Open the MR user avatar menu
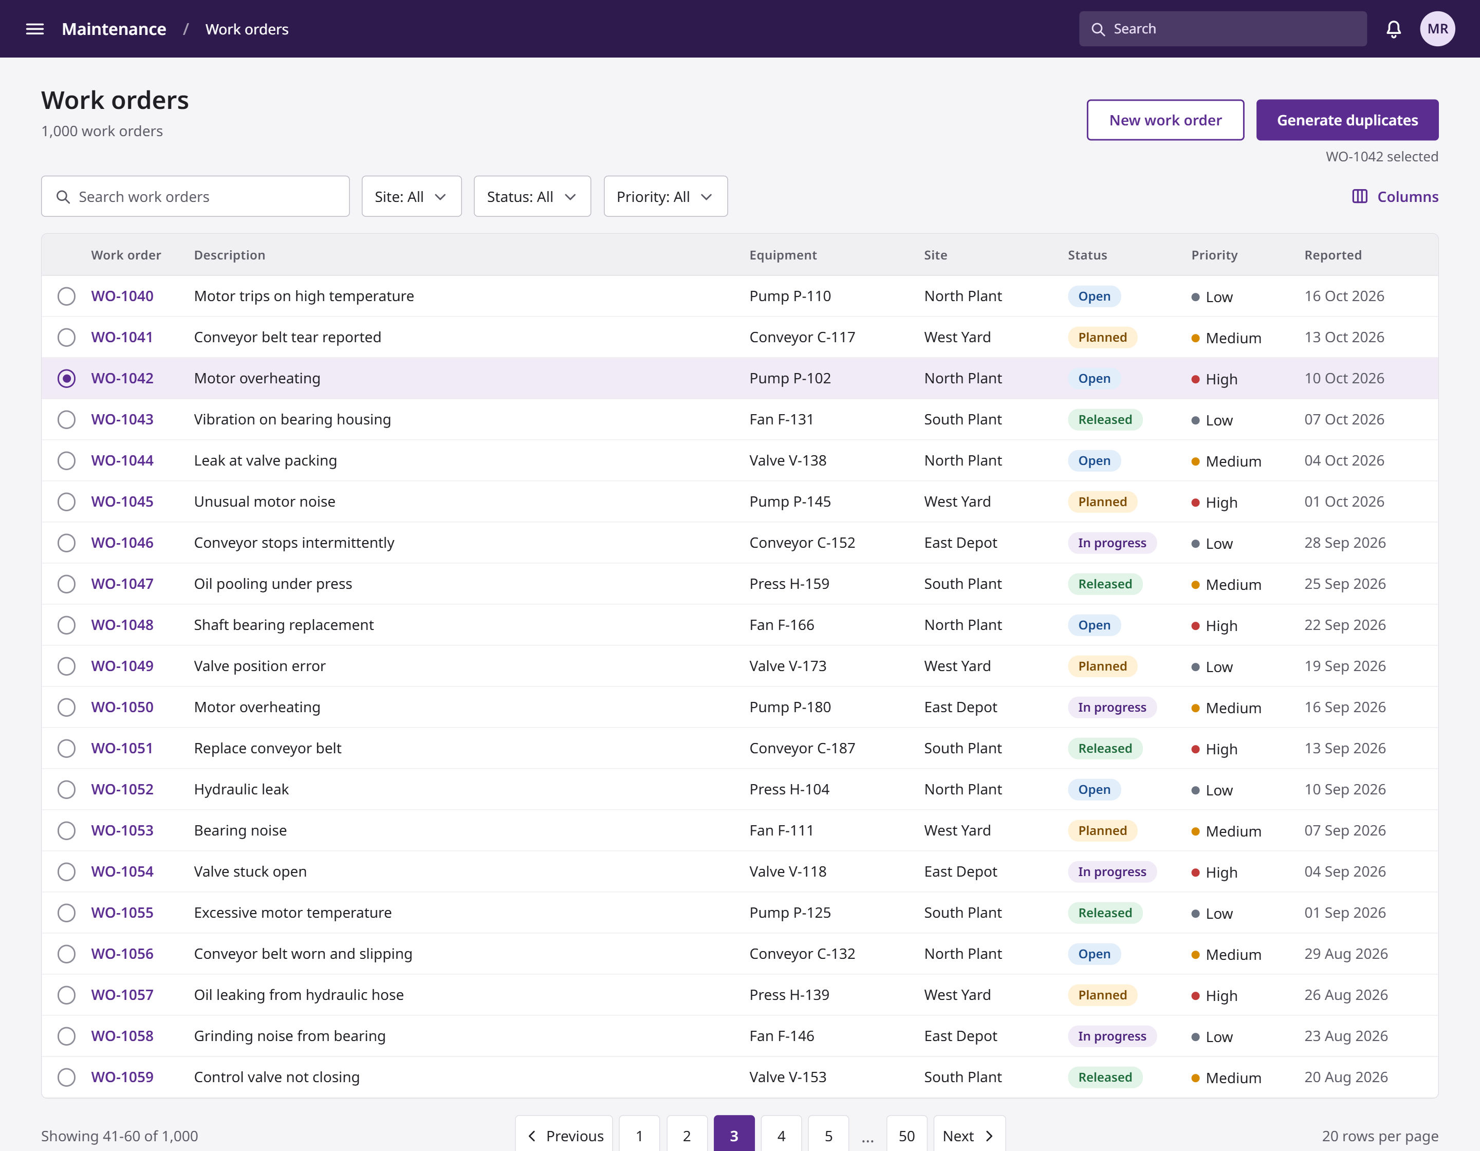Screen dimensions: 1480x1151 1437,28
